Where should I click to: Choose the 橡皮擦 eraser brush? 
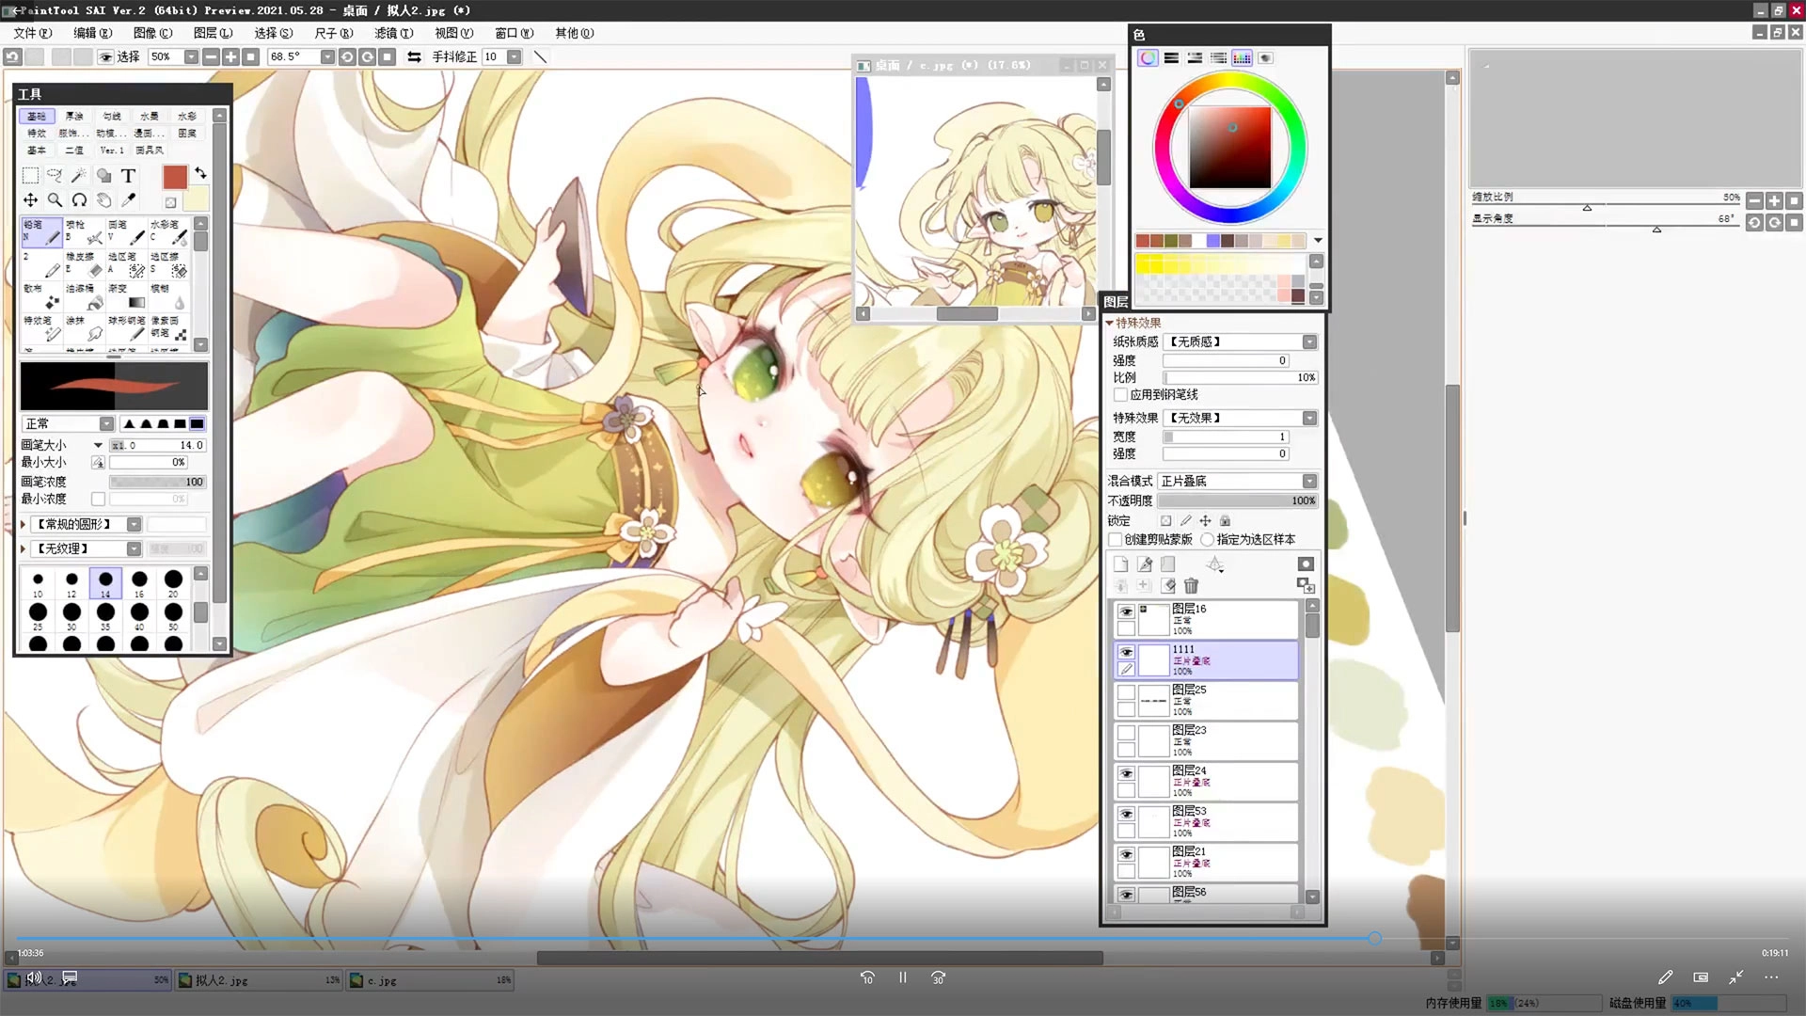click(x=83, y=264)
